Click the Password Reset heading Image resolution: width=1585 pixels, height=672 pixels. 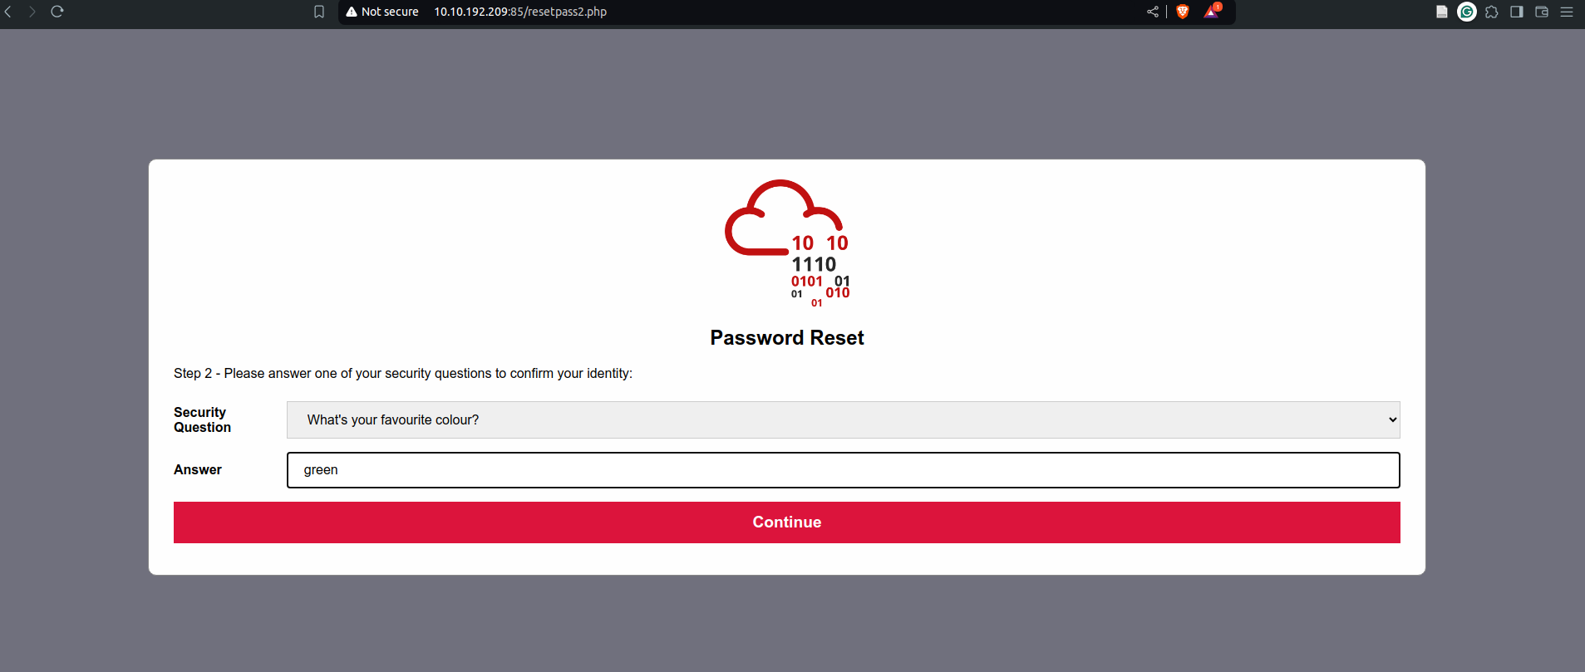787,338
